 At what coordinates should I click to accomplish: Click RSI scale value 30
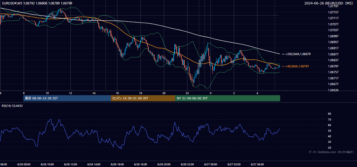click(329, 142)
